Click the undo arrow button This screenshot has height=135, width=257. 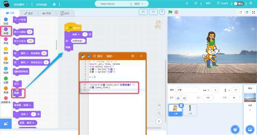pyautogui.click(x=143, y=12)
